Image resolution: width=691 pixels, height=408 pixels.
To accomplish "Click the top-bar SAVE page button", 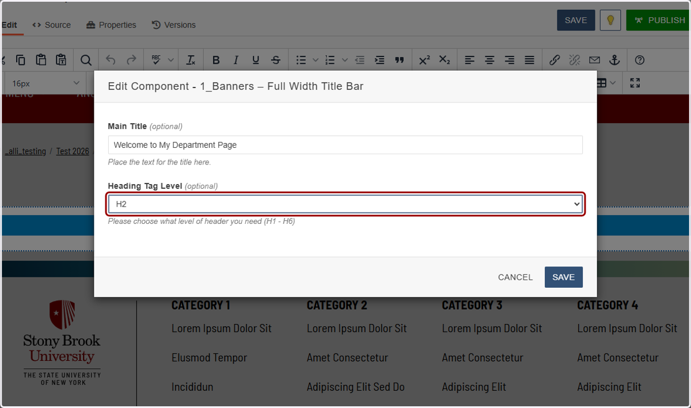I will pyautogui.click(x=576, y=20).
